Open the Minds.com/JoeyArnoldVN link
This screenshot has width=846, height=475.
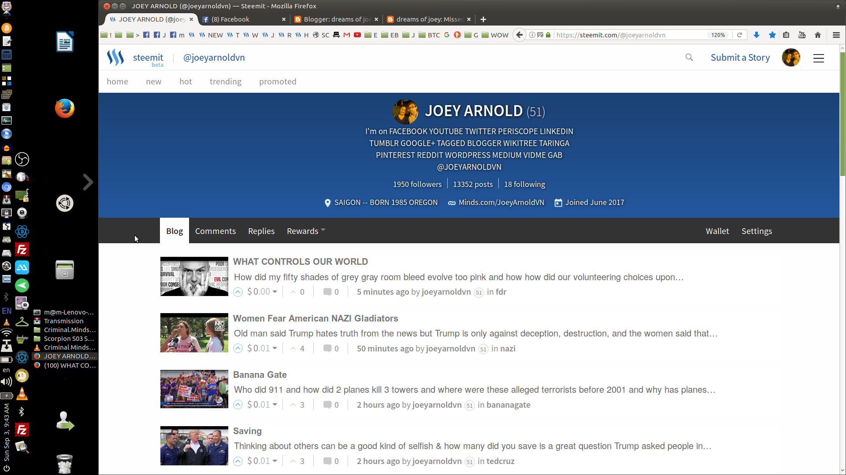(501, 202)
